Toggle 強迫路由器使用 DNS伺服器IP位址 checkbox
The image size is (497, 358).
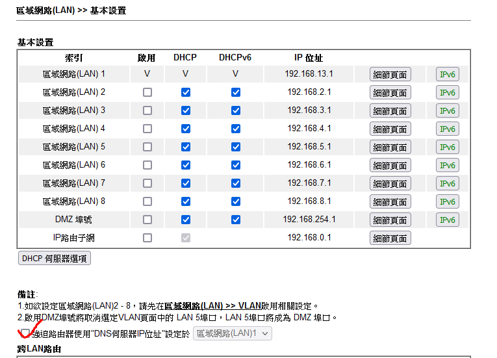click(x=25, y=333)
